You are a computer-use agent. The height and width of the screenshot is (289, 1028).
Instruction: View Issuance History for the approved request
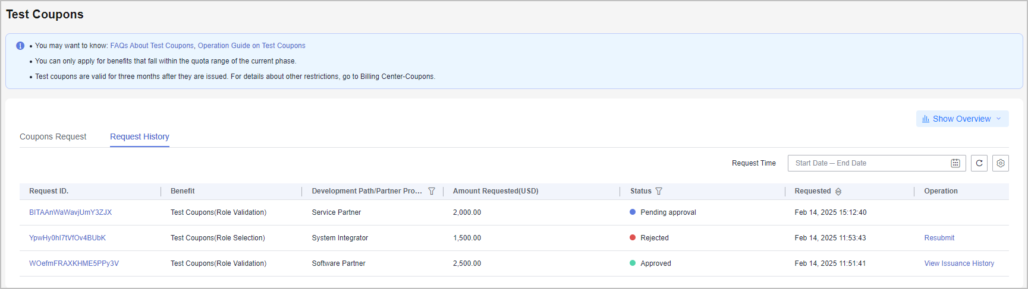[x=958, y=263]
